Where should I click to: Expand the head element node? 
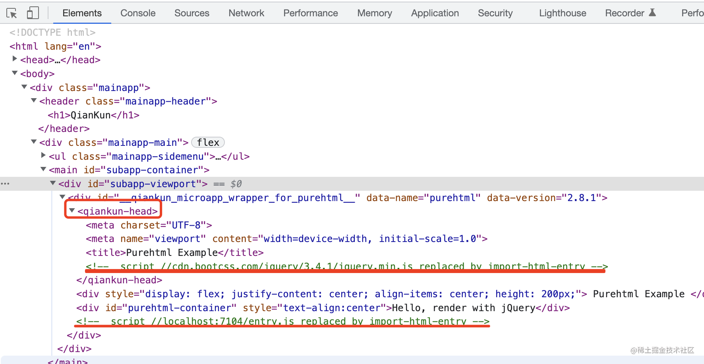click(x=15, y=59)
